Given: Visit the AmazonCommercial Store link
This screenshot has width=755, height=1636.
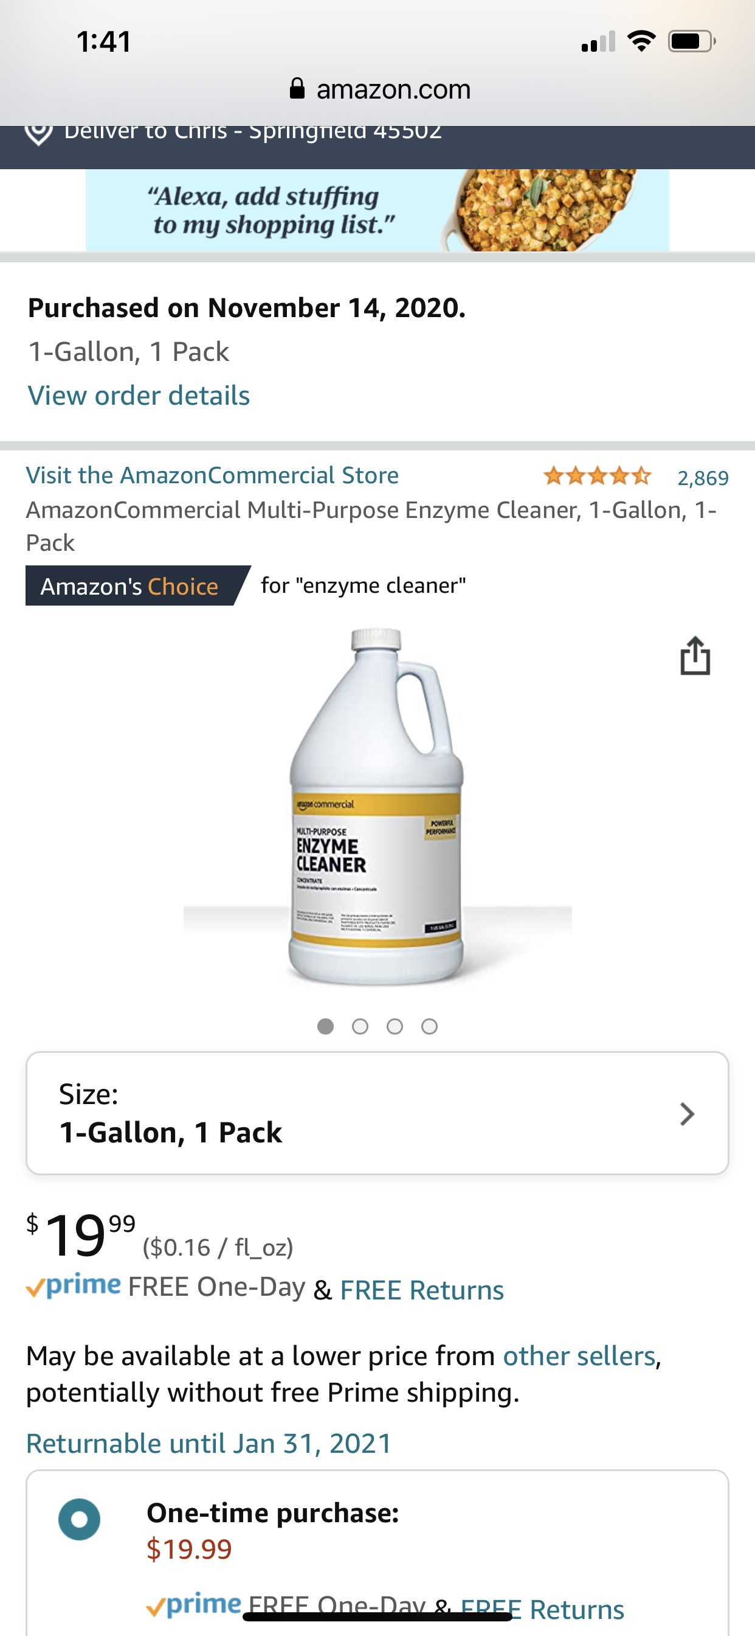Looking at the screenshot, I should [x=213, y=476].
